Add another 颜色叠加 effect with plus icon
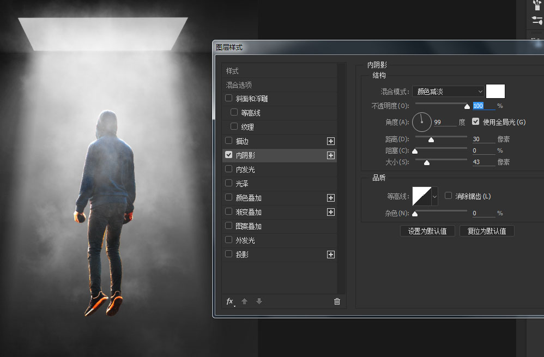This screenshot has width=544, height=357. click(331, 198)
